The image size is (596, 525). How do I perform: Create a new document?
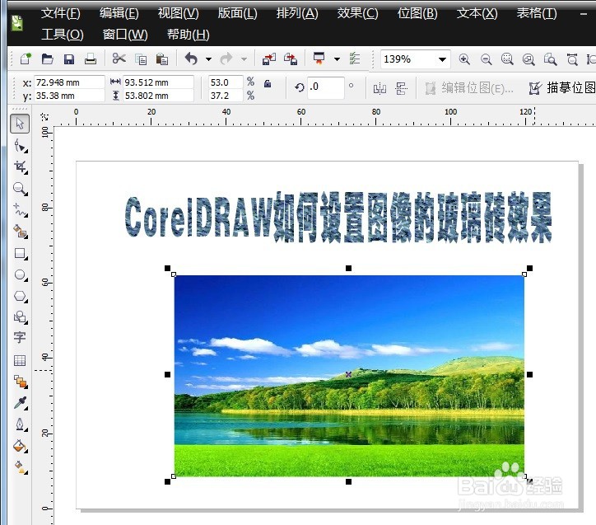pos(26,59)
